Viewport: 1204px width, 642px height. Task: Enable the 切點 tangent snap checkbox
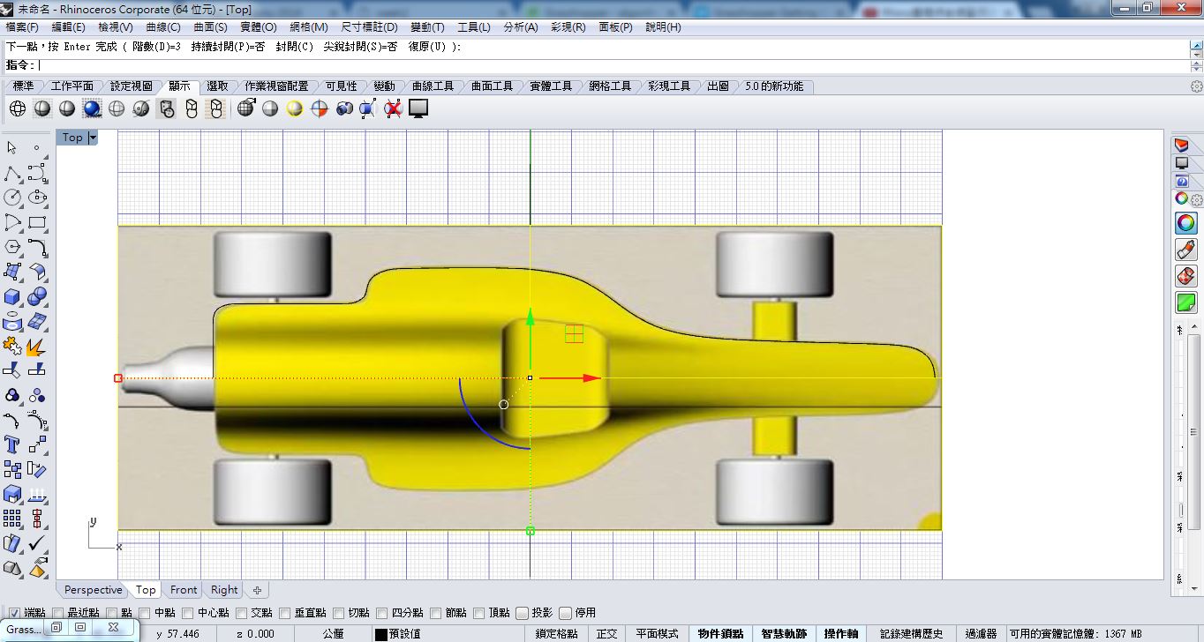pyautogui.click(x=339, y=613)
